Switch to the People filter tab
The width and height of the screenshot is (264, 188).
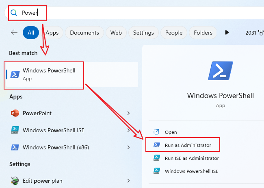tap(174, 33)
